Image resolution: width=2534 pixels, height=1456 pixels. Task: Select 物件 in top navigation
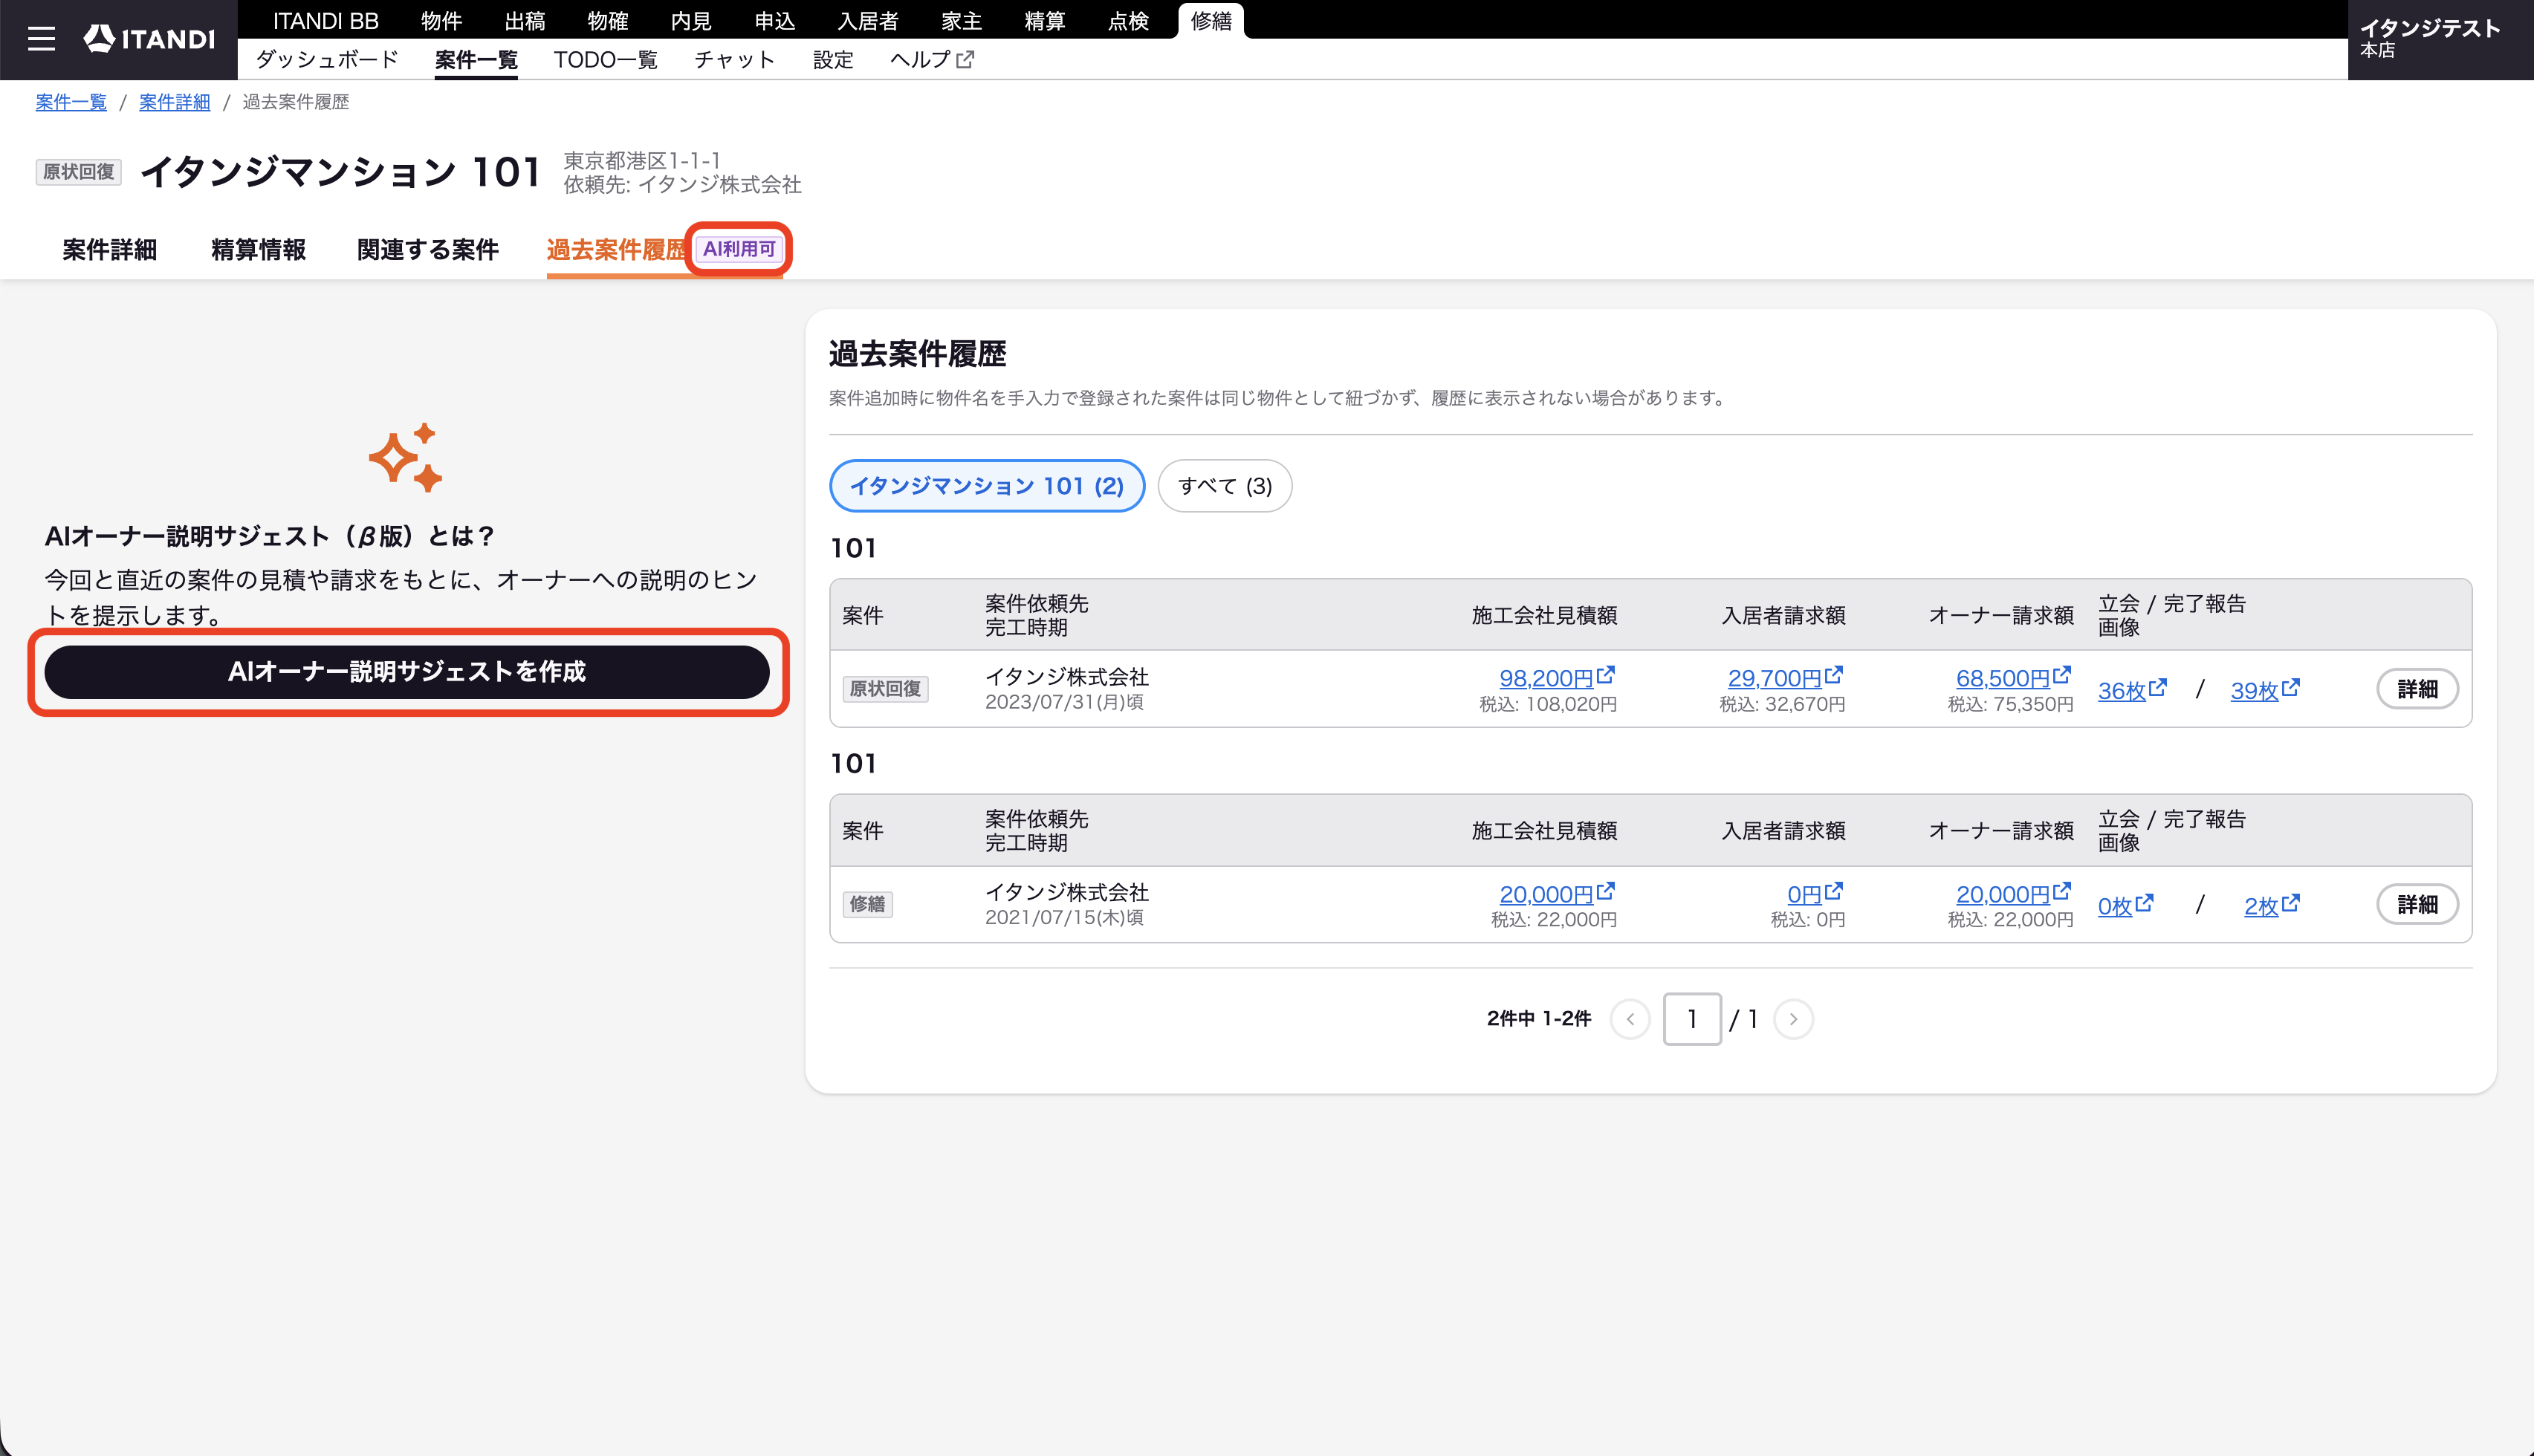[441, 21]
